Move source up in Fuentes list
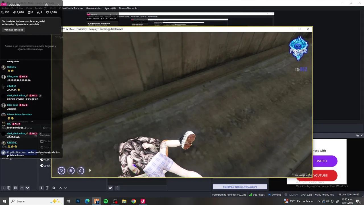The height and width of the screenshot is (205, 364). [60, 188]
